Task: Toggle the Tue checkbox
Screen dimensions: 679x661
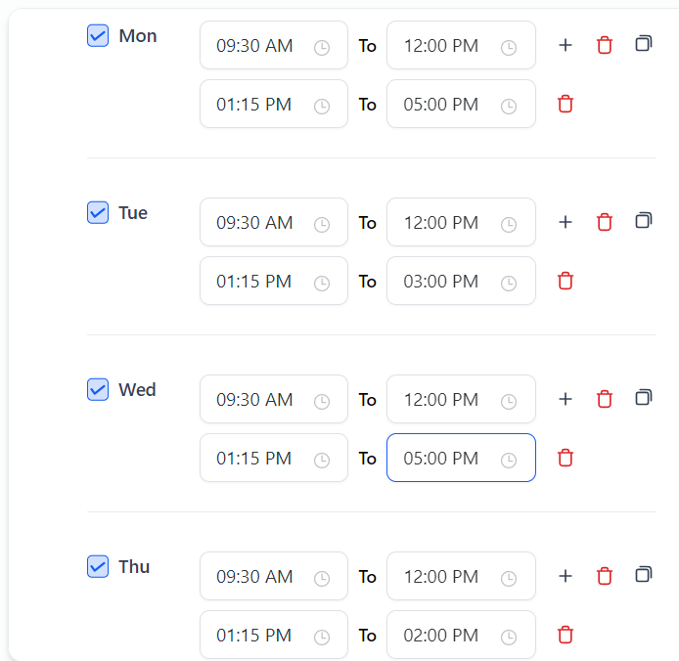Action: coord(98,213)
